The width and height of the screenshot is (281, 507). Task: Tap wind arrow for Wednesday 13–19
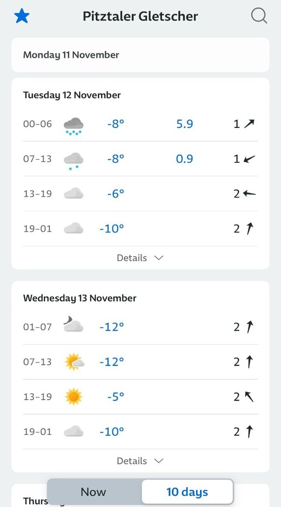pos(248,396)
